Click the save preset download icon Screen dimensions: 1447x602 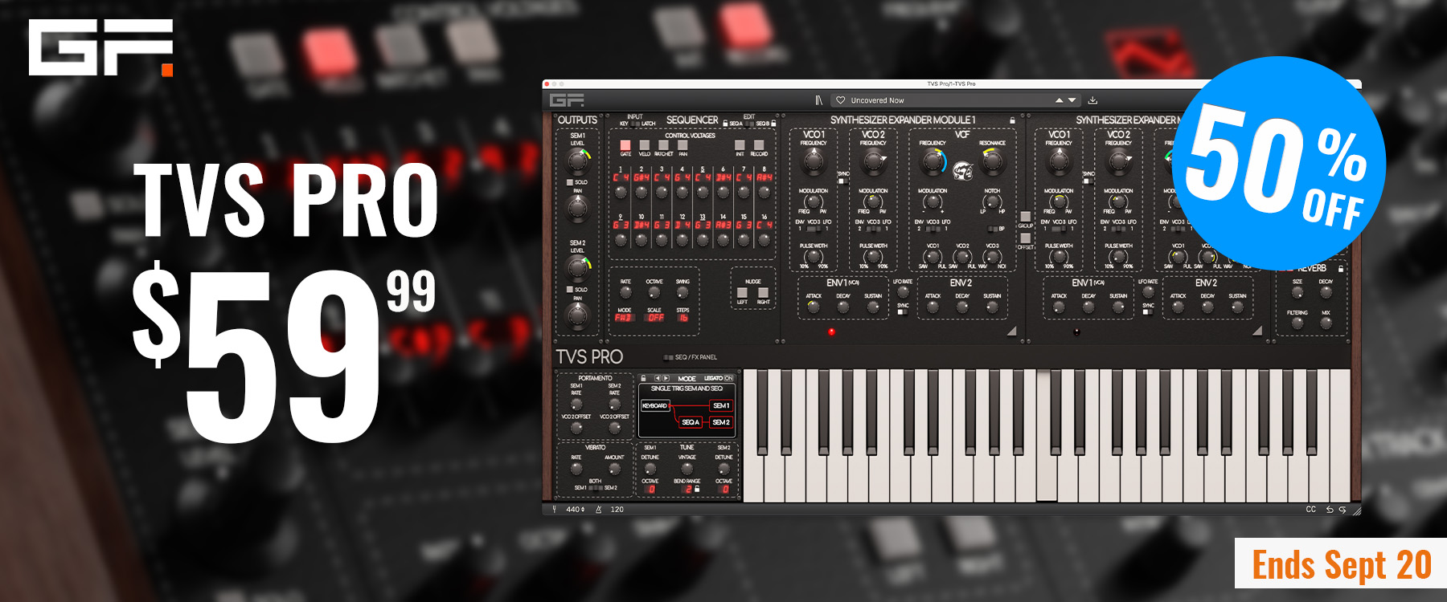tap(1092, 100)
